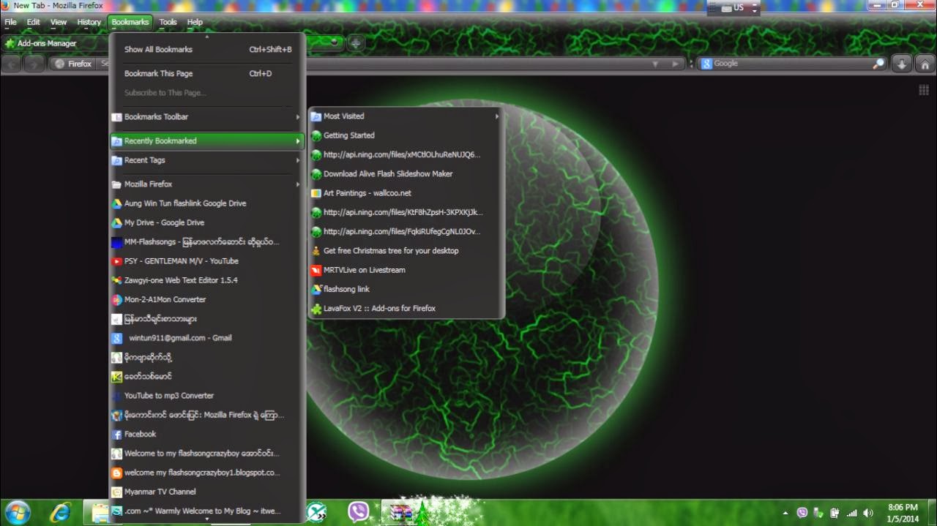Click Mon-2-A1Mon Converter bookmark icon
Image resolution: width=937 pixels, height=526 pixels.
[116, 300]
